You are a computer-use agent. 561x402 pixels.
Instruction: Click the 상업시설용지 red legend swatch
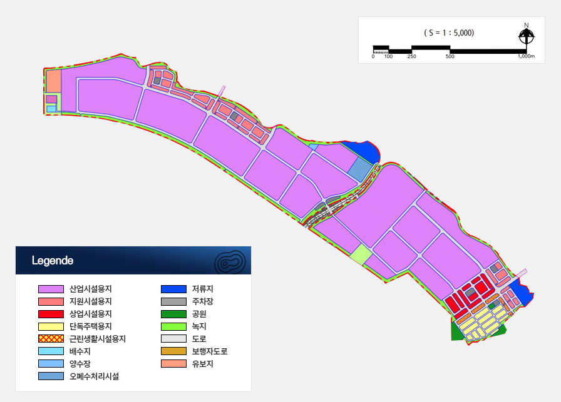[x=51, y=314]
